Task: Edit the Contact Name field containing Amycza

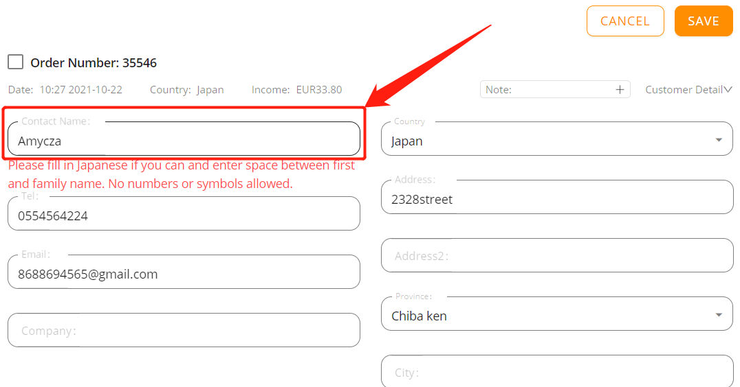Action: (184, 139)
